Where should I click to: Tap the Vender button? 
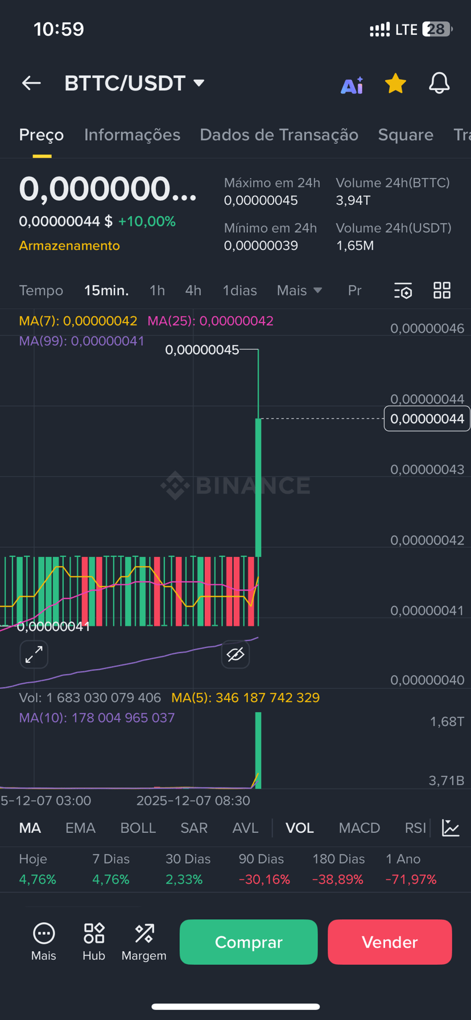(390, 942)
